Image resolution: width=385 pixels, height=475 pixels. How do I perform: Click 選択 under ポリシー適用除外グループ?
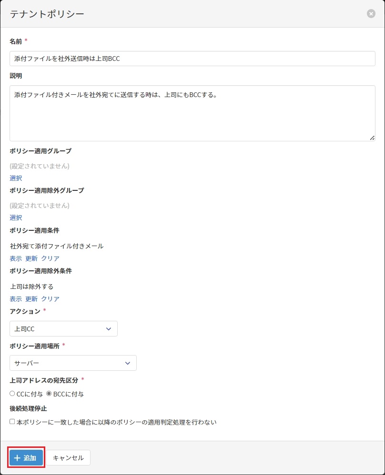(16, 218)
